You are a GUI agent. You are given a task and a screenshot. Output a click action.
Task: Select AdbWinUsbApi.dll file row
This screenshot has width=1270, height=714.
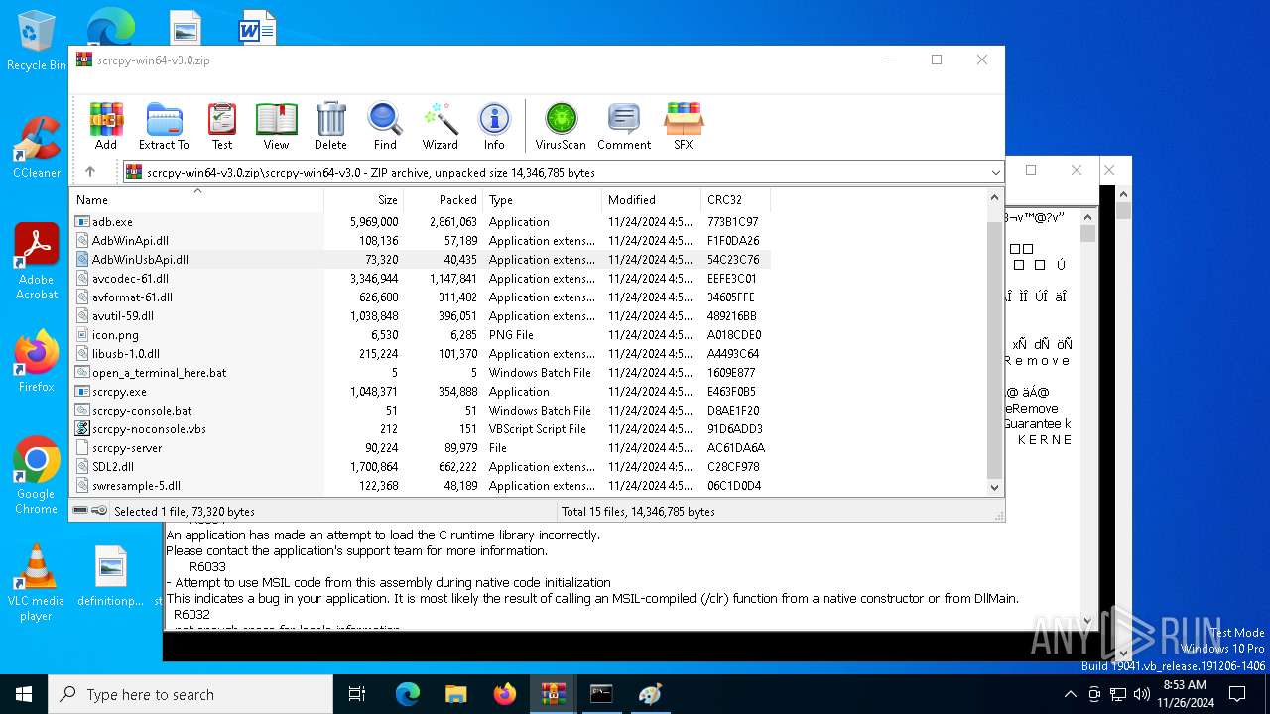421,260
